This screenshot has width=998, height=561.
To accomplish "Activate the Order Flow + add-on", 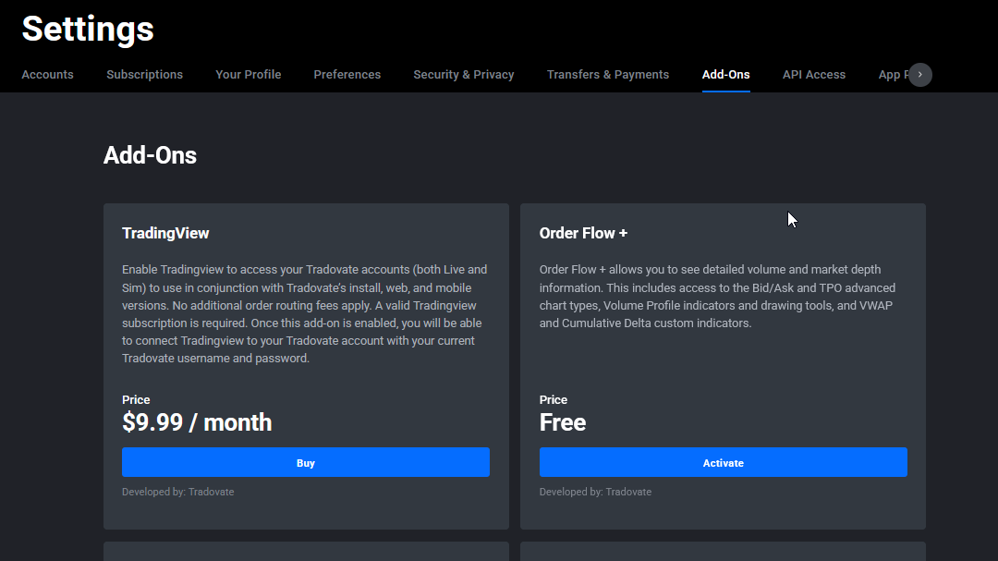I will [x=723, y=462].
